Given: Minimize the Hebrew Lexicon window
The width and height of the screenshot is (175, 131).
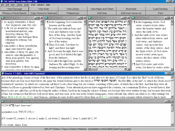Looking at the screenshot, I should (166, 101).
